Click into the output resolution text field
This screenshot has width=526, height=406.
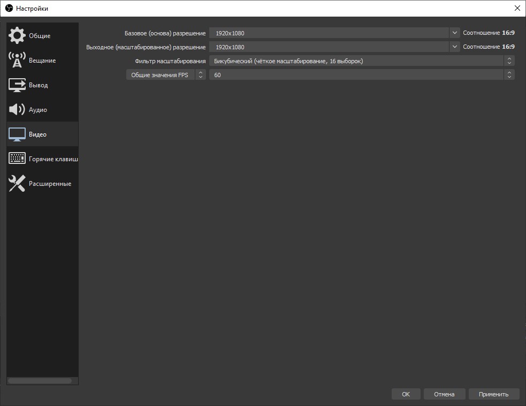(x=329, y=47)
